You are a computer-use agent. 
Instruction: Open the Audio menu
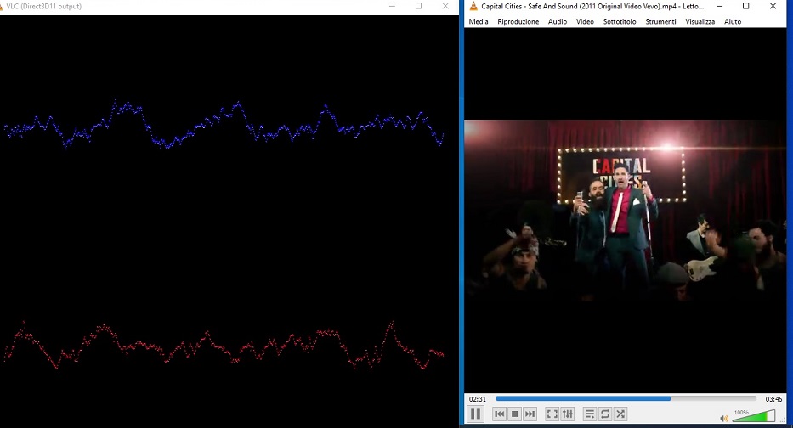tap(558, 21)
